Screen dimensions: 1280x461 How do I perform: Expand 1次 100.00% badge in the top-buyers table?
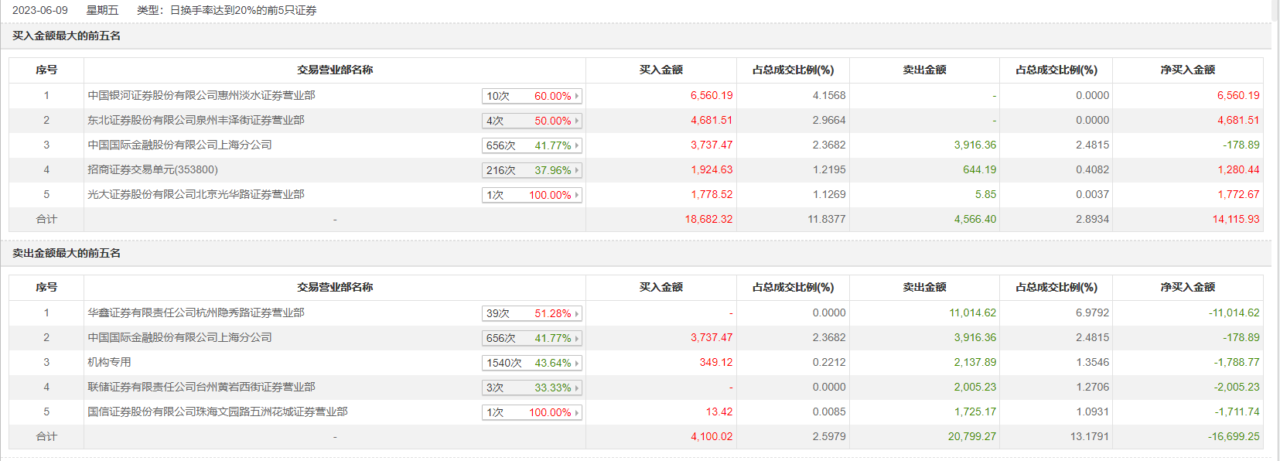click(x=531, y=195)
